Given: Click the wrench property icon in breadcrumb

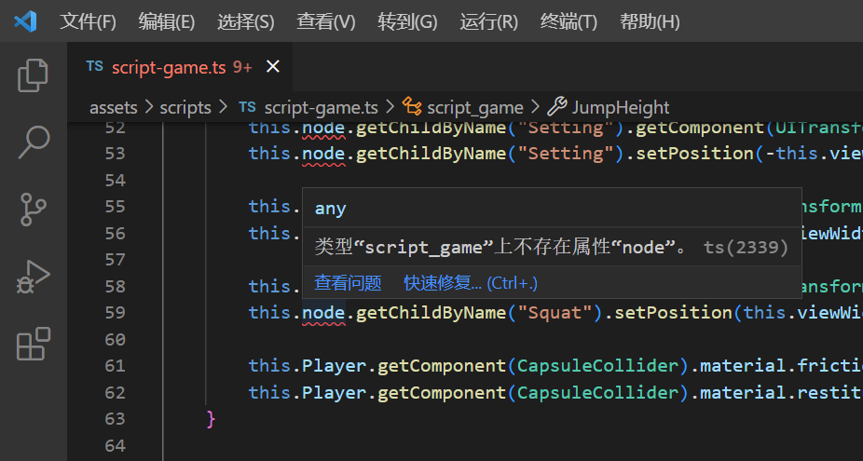Looking at the screenshot, I should [x=557, y=106].
